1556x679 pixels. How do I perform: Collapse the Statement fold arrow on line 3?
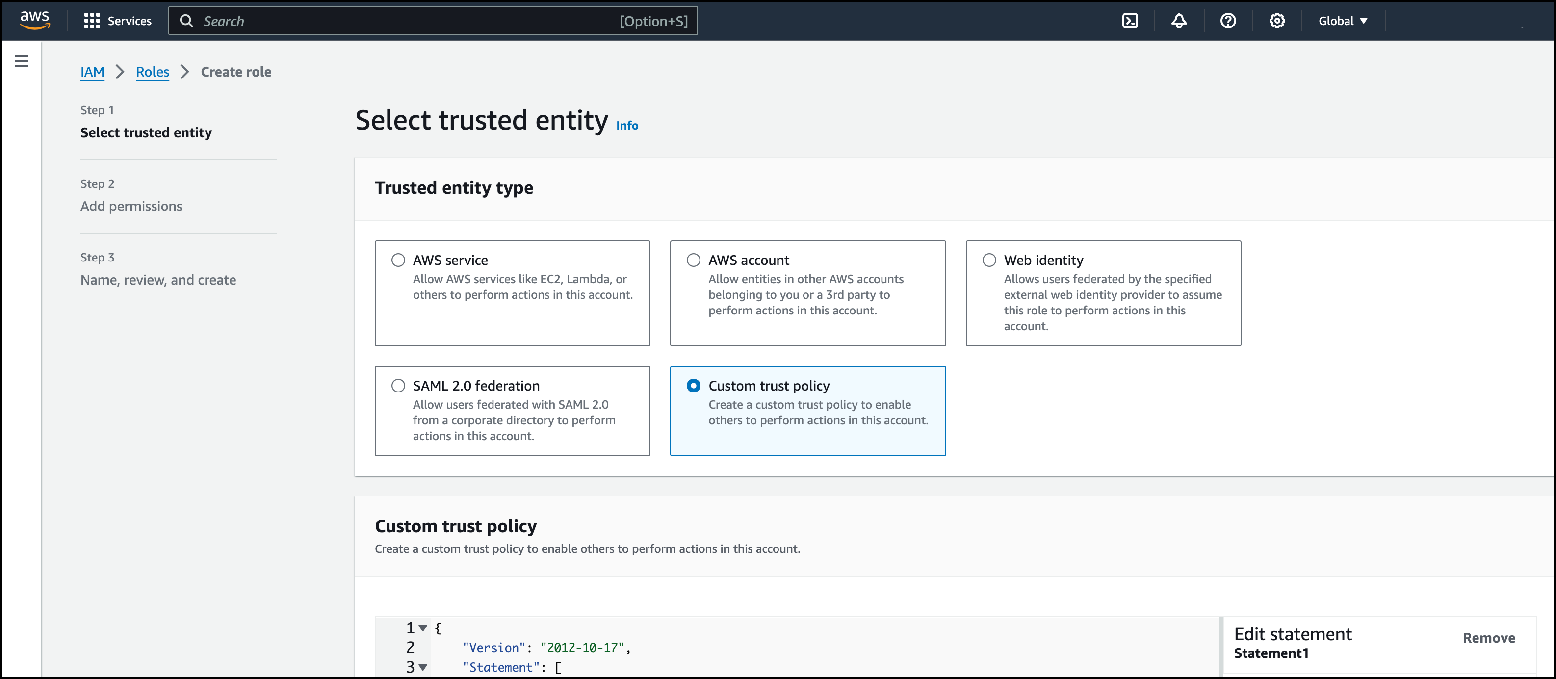click(423, 668)
